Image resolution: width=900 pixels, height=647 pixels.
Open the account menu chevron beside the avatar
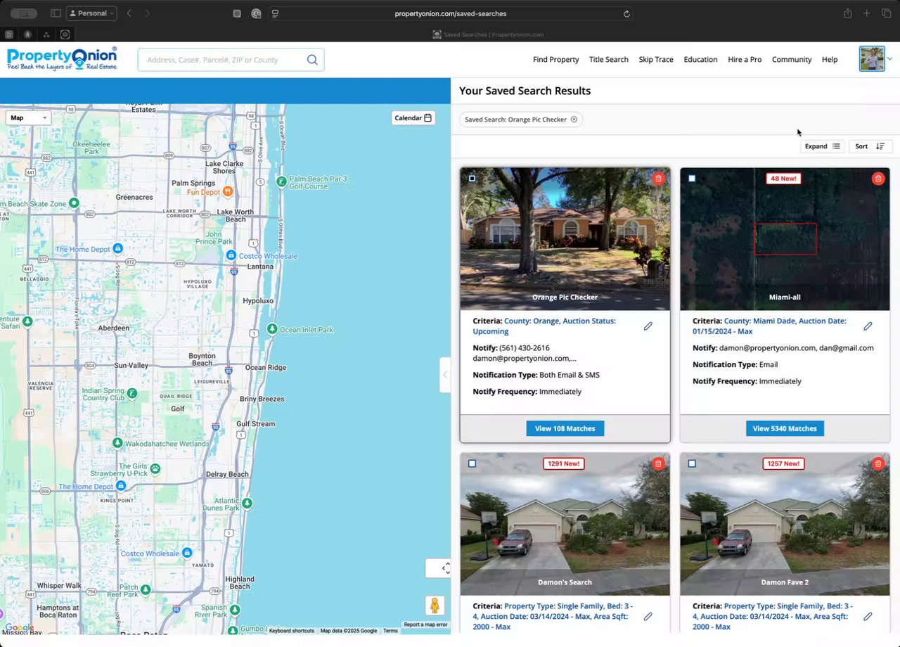890,59
